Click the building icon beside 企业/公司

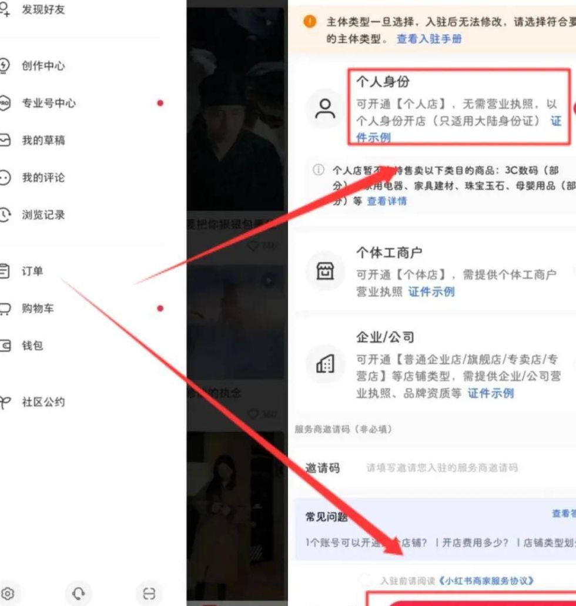[324, 364]
